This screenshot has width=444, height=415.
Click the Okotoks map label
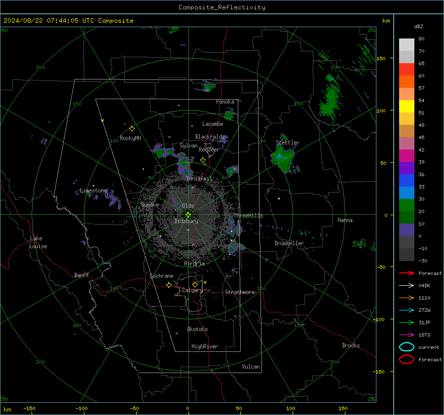(x=197, y=329)
